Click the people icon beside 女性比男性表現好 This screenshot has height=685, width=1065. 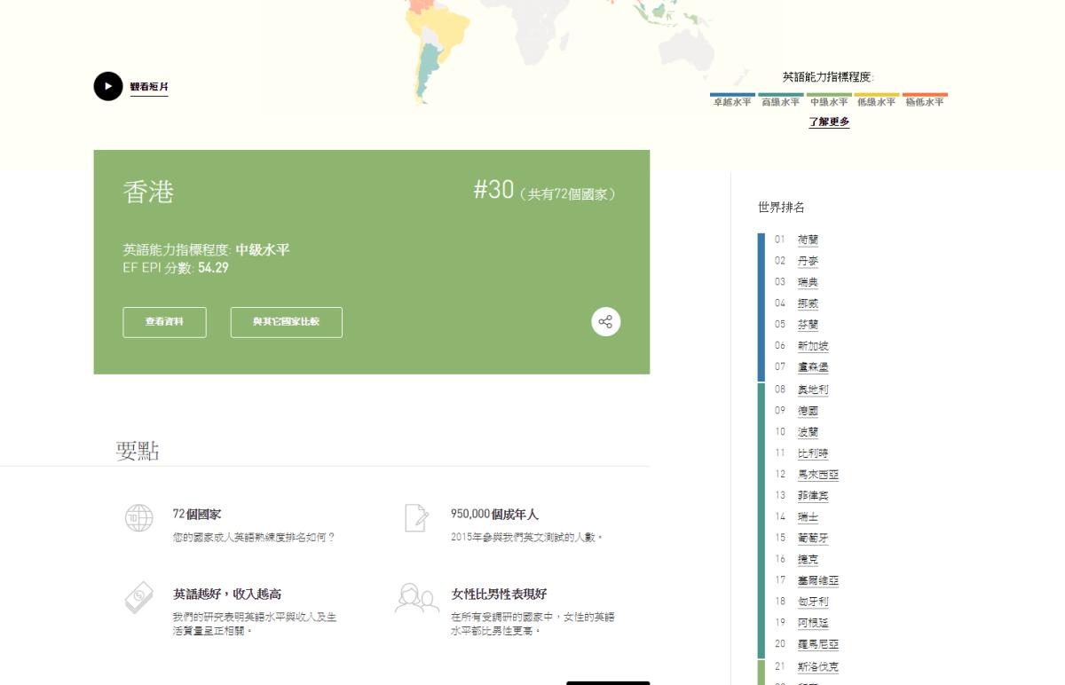coord(417,597)
